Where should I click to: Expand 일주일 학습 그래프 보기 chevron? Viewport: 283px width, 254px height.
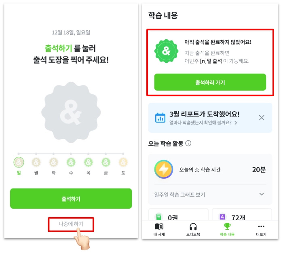click(262, 195)
